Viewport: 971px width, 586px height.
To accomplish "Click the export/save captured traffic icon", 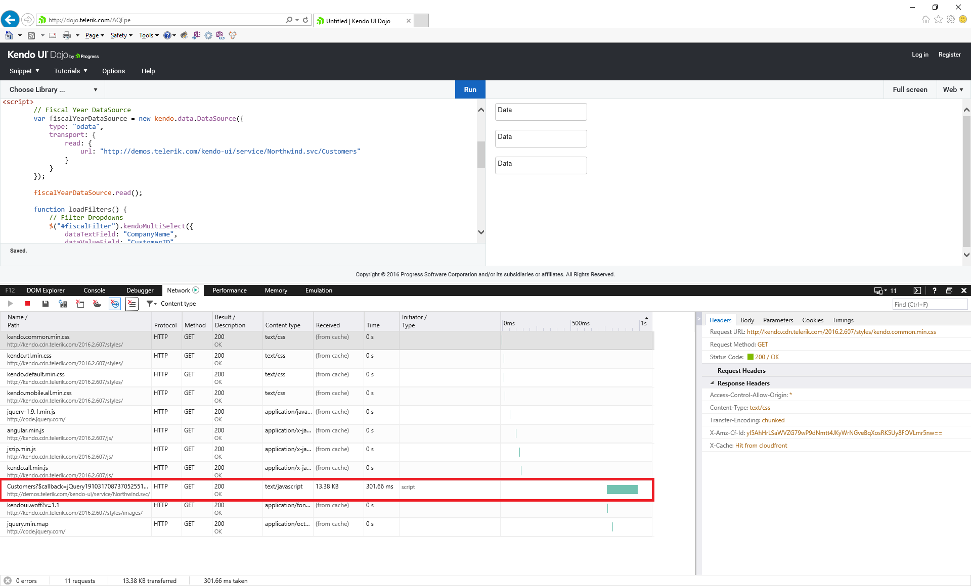I will point(46,304).
